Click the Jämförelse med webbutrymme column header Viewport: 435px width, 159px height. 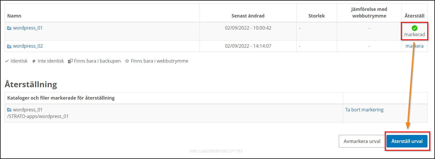[369, 13]
